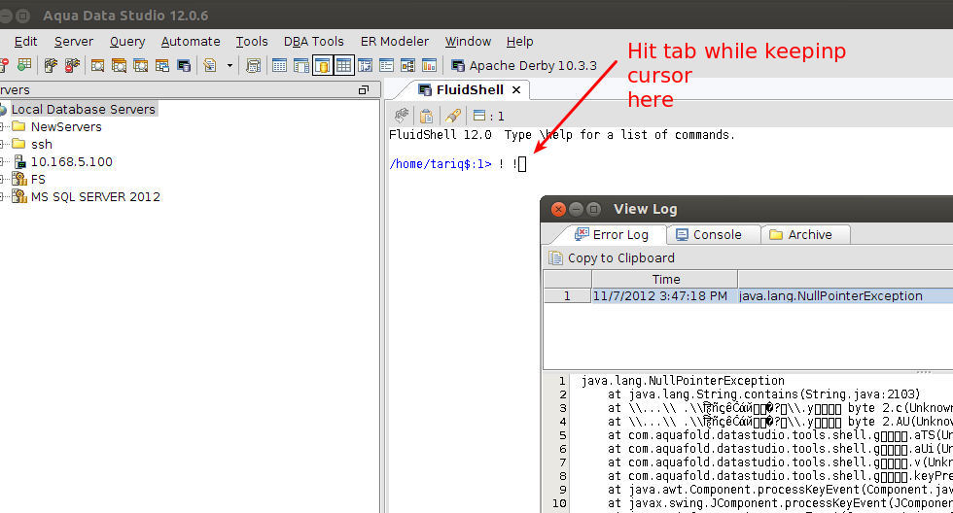
Task: Minimize the View Log window
Action: (576, 210)
